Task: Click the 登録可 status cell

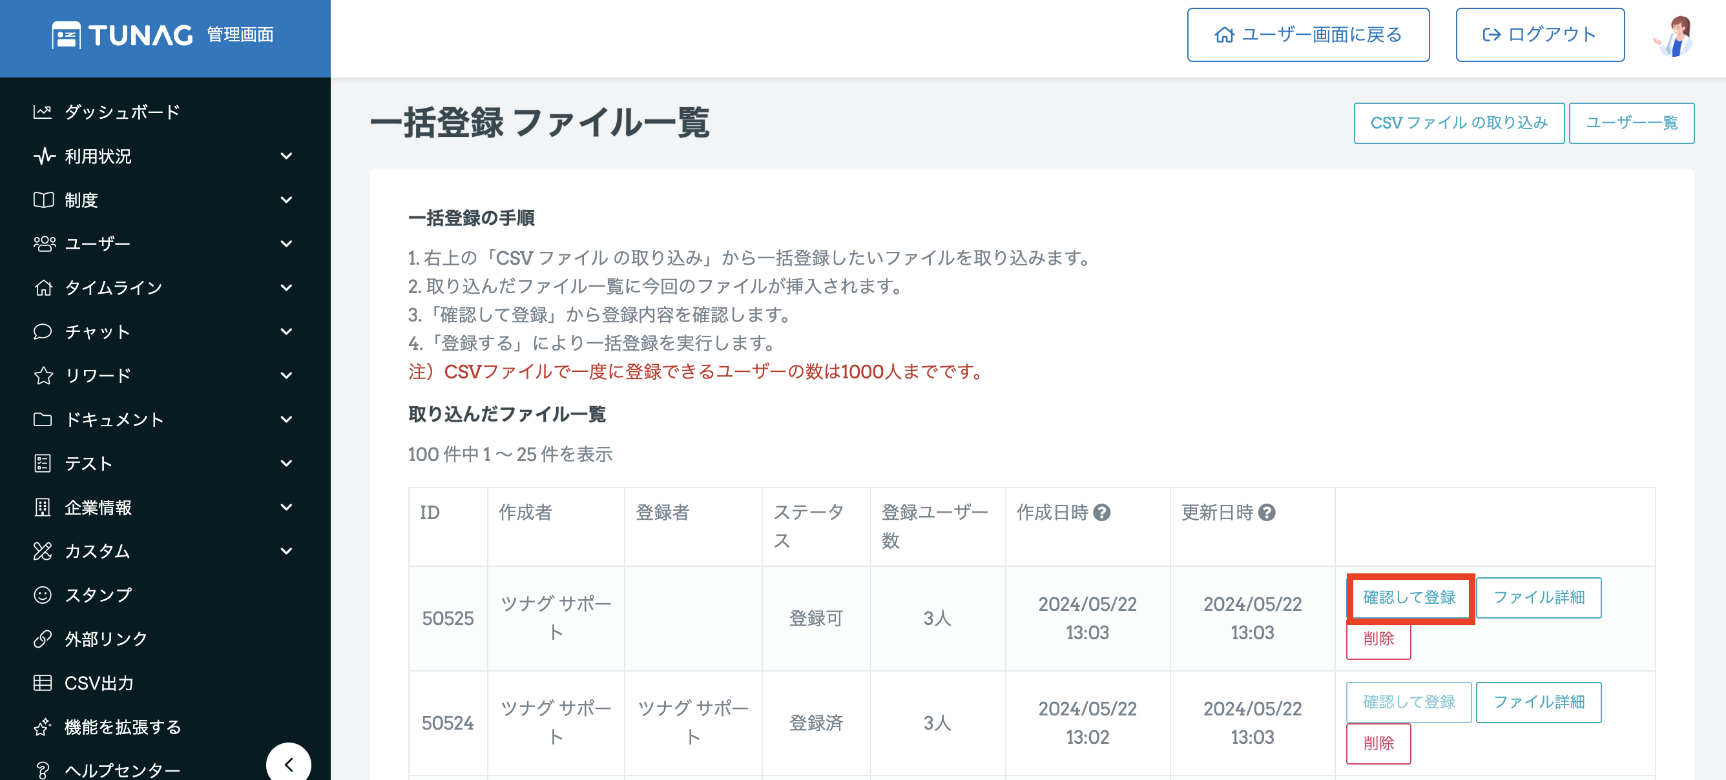Action: [815, 618]
